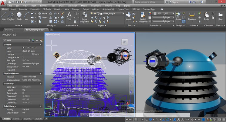Image resolution: width=226 pixels, height=122 pixels.
Task: Switch to the Drawing1 file tab
Action: (10, 30)
